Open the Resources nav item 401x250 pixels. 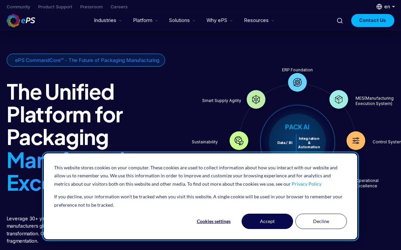click(x=256, y=20)
